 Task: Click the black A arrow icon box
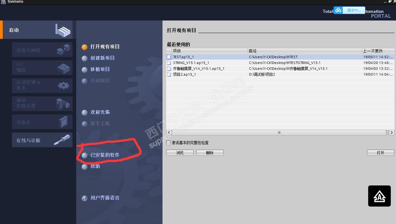(379, 196)
